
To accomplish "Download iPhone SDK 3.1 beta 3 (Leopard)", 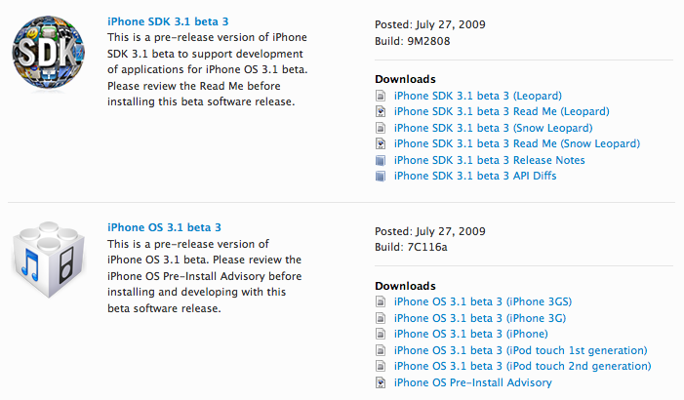I will (x=477, y=97).
